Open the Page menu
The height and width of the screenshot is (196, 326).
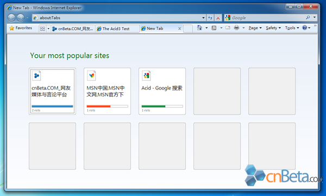tap(255, 28)
